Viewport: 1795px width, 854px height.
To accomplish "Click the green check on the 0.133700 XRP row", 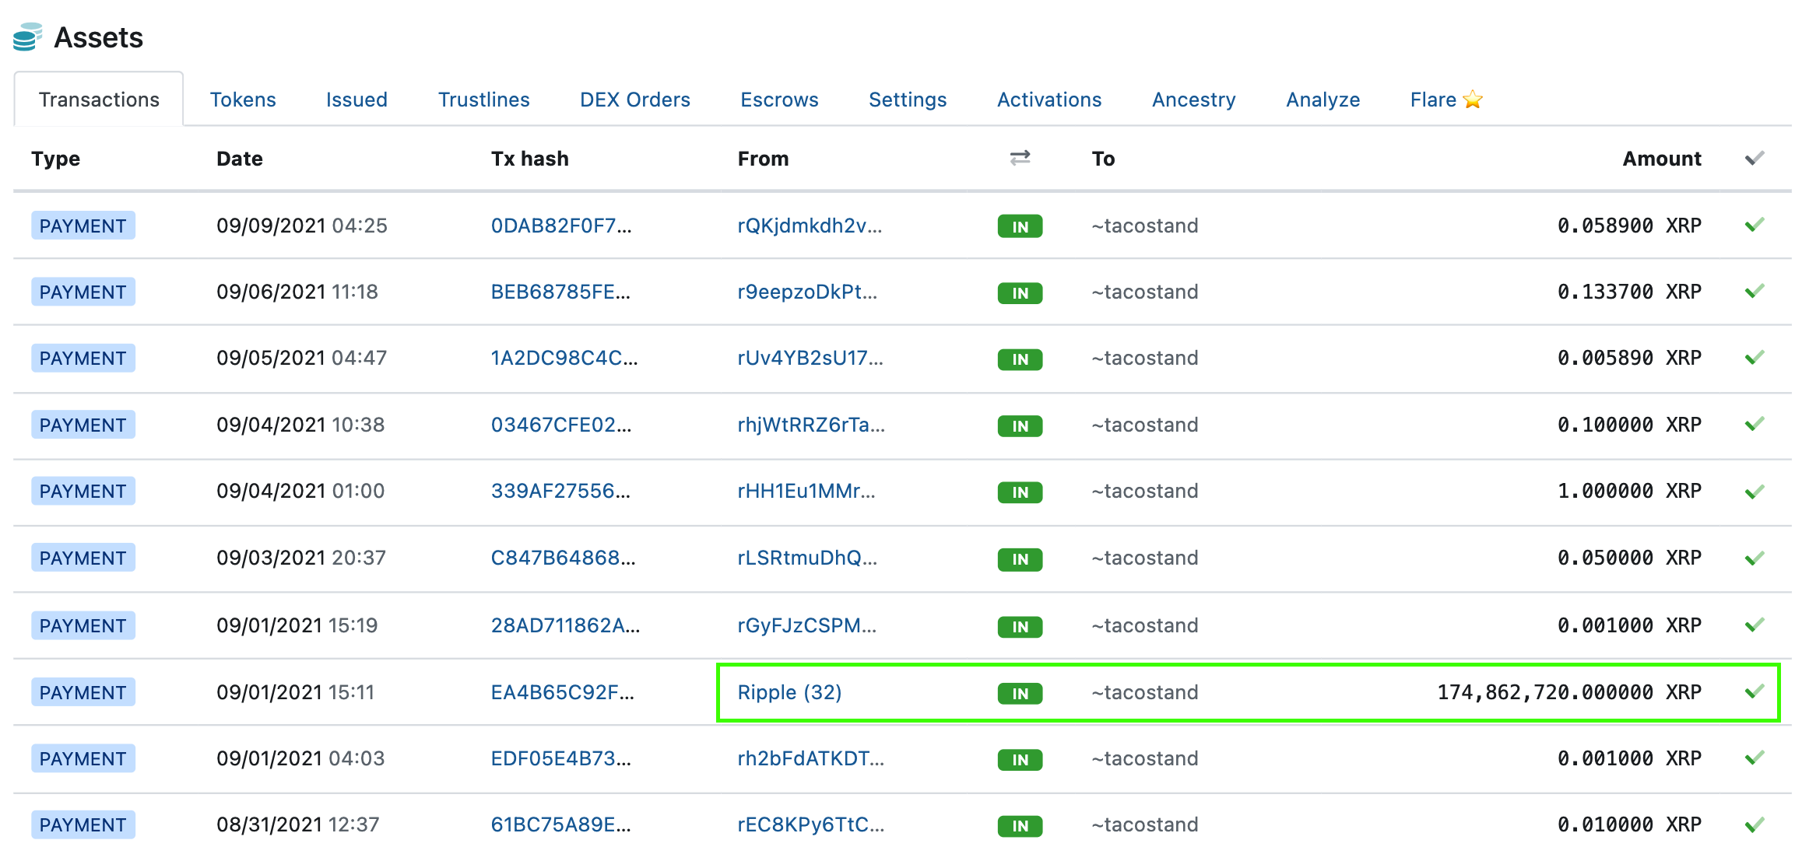I will tap(1755, 292).
